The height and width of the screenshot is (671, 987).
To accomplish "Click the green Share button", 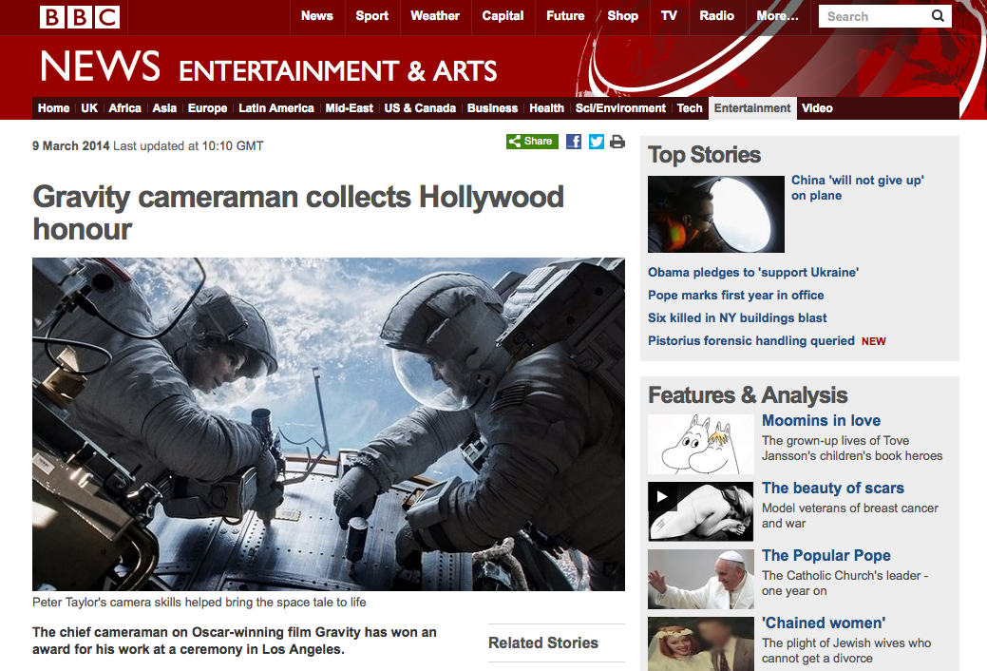I will tap(532, 141).
